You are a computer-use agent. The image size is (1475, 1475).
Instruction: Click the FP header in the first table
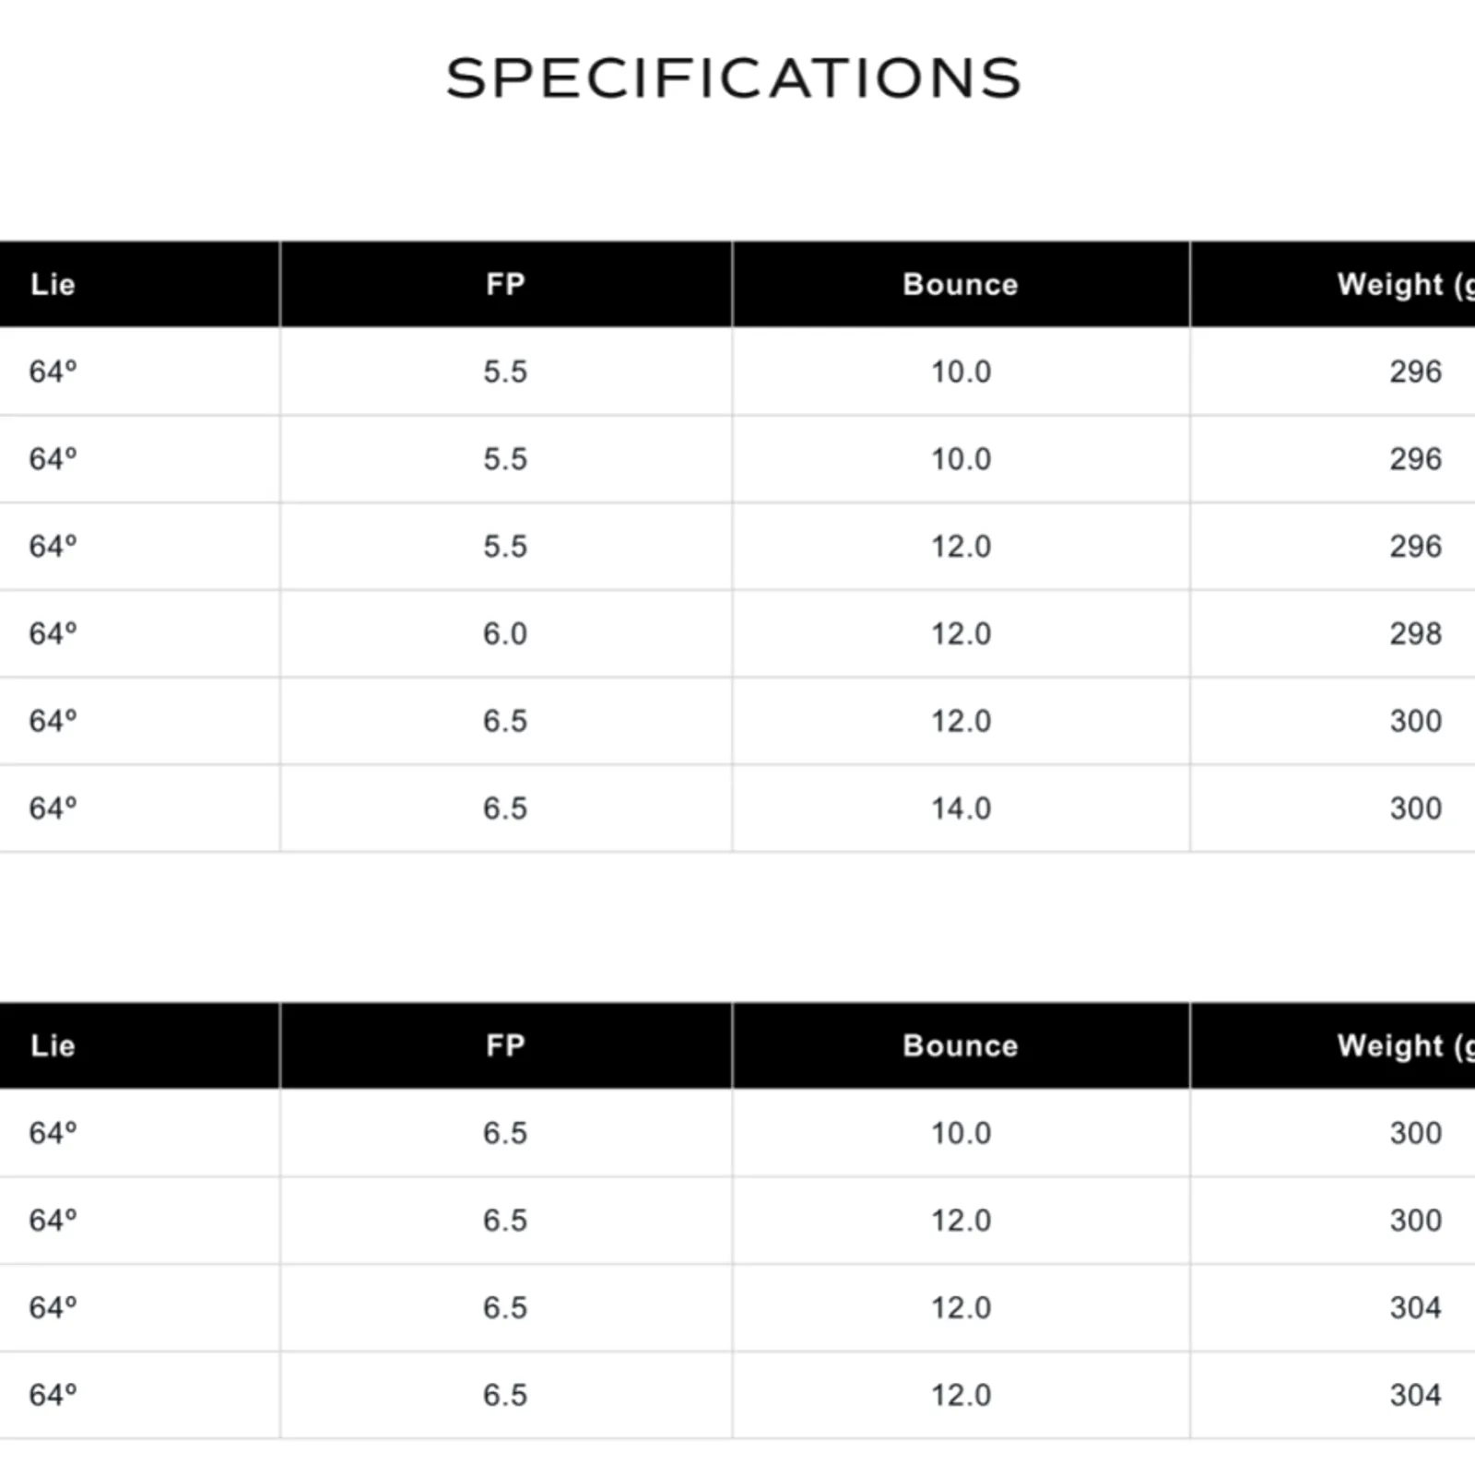[x=505, y=285]
